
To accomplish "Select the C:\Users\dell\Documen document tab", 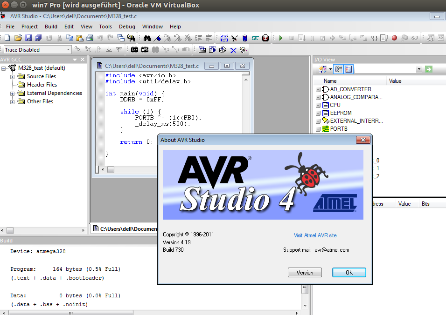I will (x=125, y=229).
